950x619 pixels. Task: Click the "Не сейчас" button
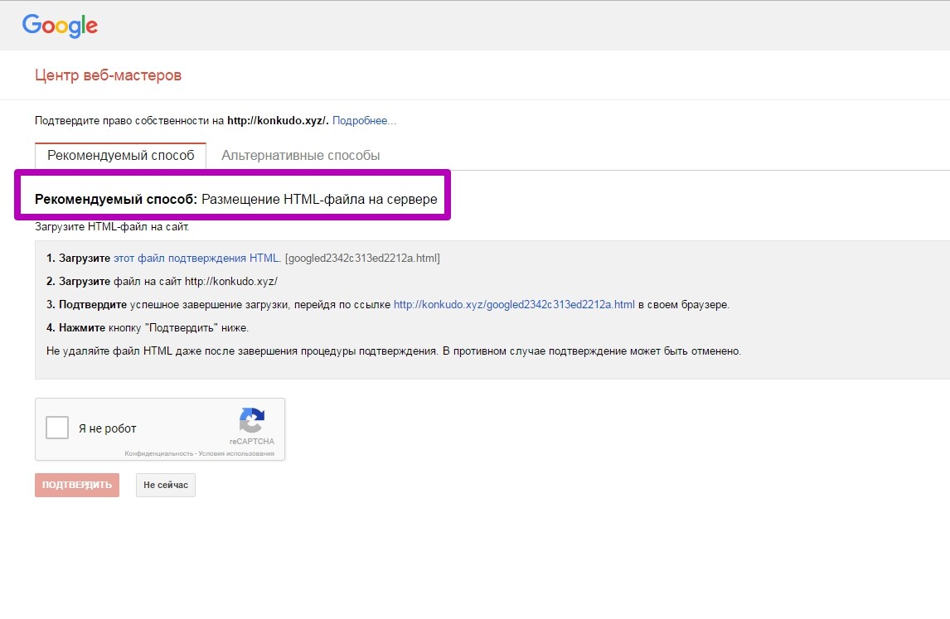(x=166, y=485)
